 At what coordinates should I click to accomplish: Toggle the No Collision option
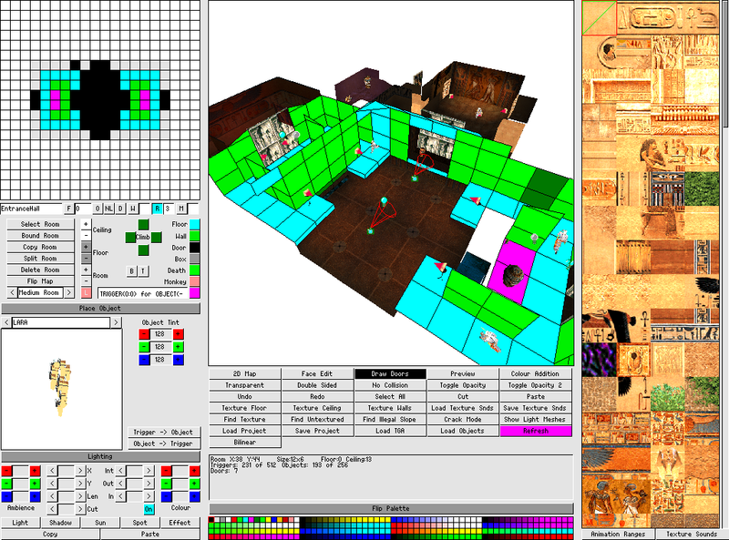(x=390, y=385)
